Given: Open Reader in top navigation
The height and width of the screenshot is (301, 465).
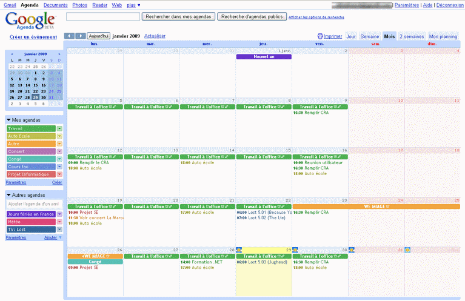Looking at the screenshot, I should 99,5.
